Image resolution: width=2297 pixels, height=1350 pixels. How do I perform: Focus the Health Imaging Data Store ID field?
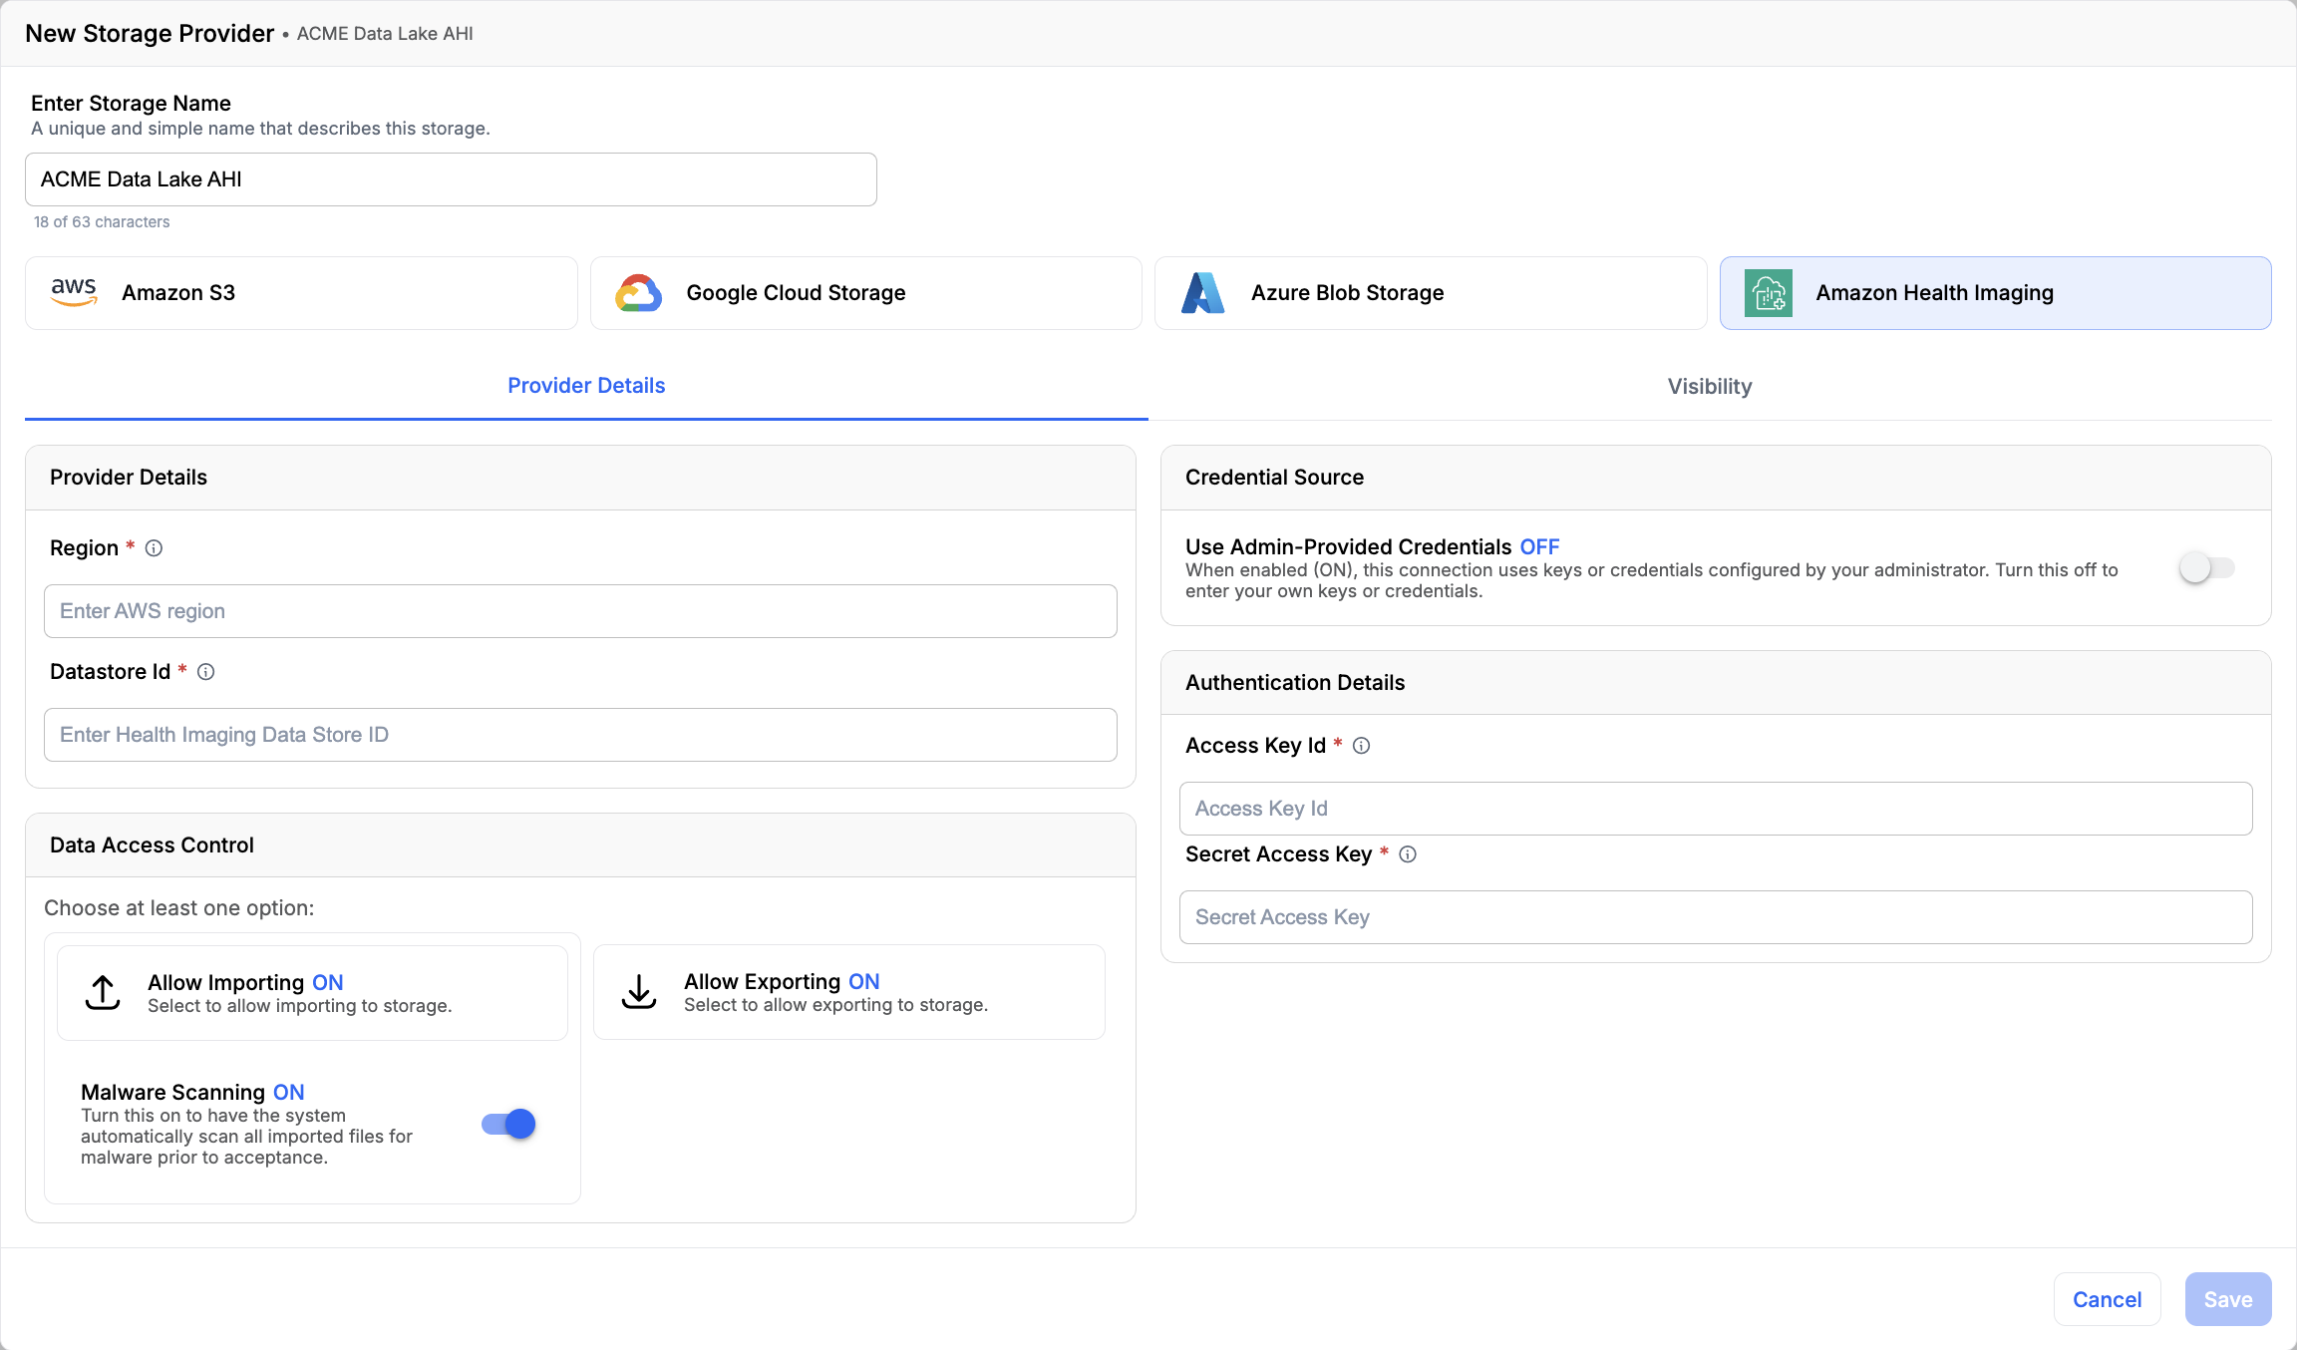click(x=580, y=735)
